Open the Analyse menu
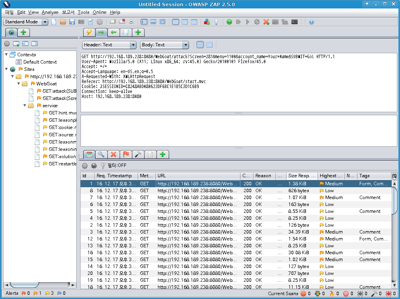Screen dimensions: 400x299 (50, 12)
